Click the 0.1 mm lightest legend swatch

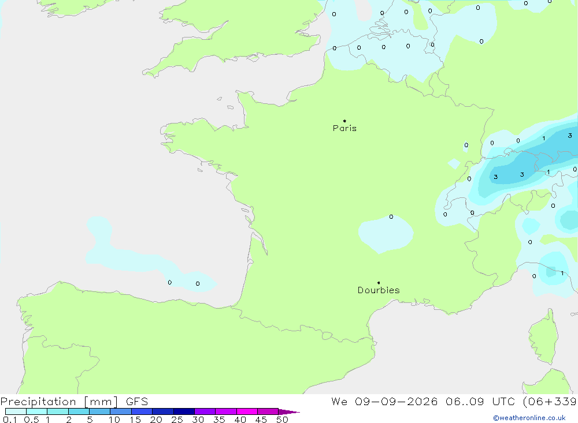[16, 411]
